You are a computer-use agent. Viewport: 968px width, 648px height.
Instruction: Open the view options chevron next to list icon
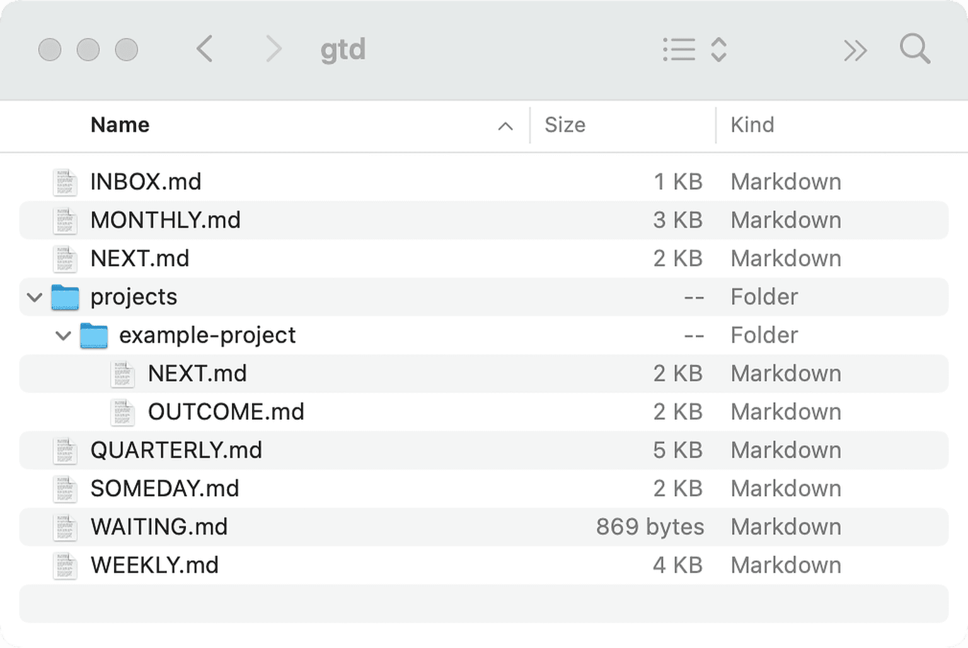coord(718,49)
